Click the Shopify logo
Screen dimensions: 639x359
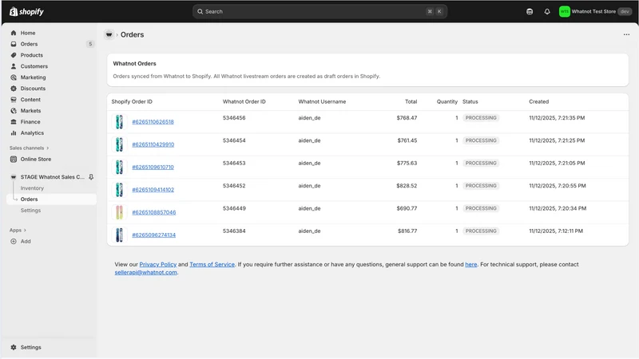click(x=26, y=11)
